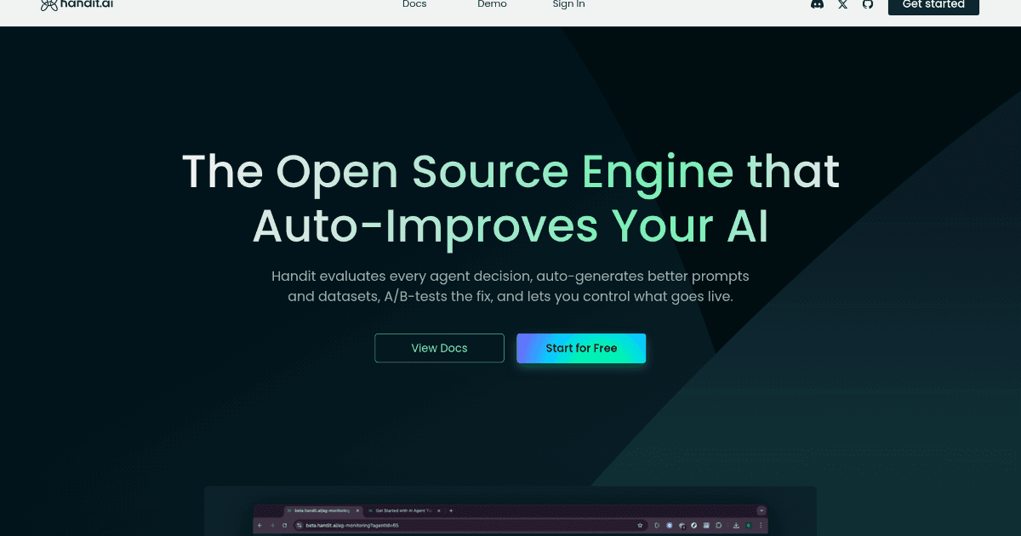Click the Get started button
The height and width of the screenshot is (536, 1021).
(933, 5)
